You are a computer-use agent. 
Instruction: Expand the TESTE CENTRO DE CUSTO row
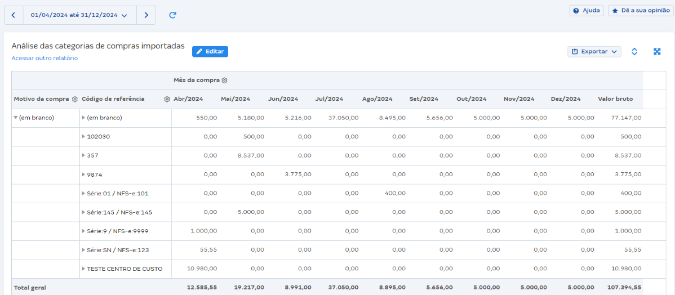(83, 269)
